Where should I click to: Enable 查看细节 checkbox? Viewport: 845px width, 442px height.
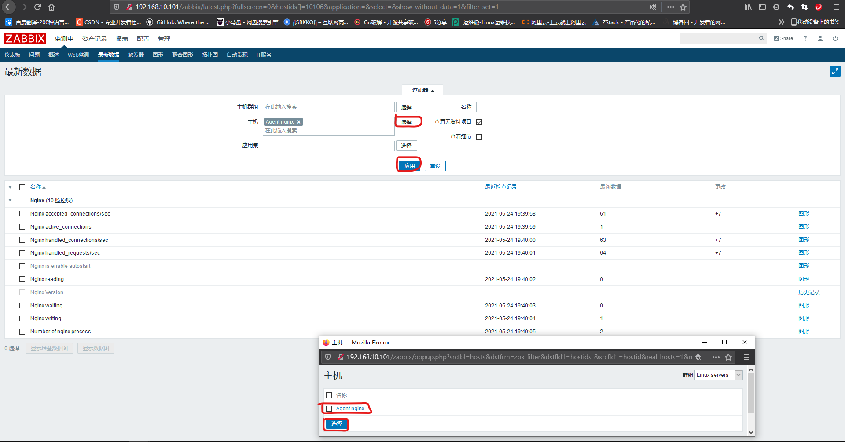(x=479, y=137)
